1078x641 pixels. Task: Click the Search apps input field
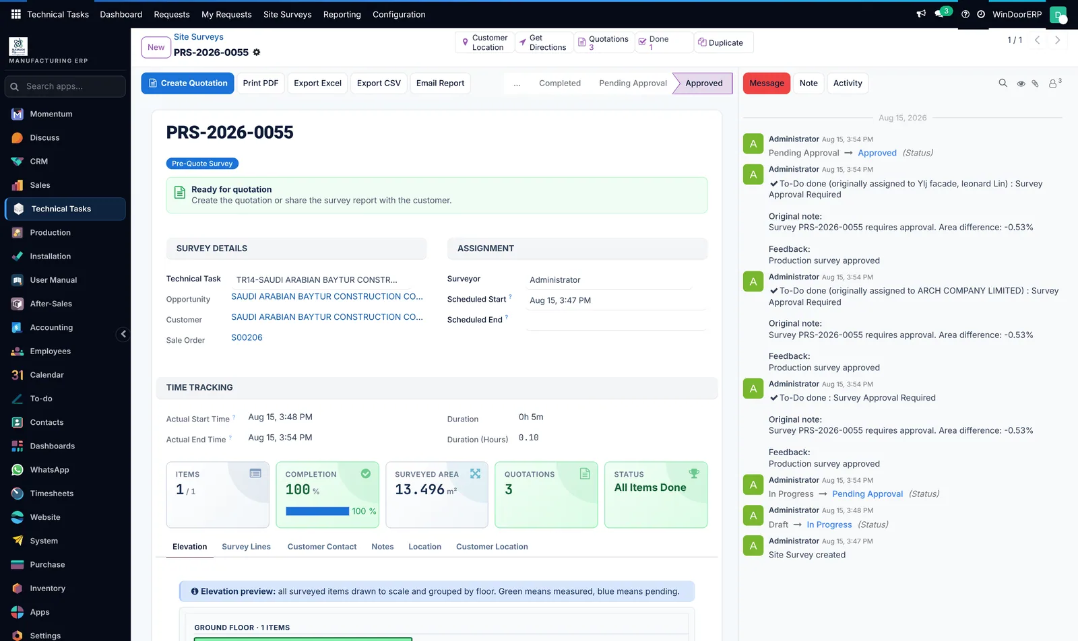[x=65, y=87]
